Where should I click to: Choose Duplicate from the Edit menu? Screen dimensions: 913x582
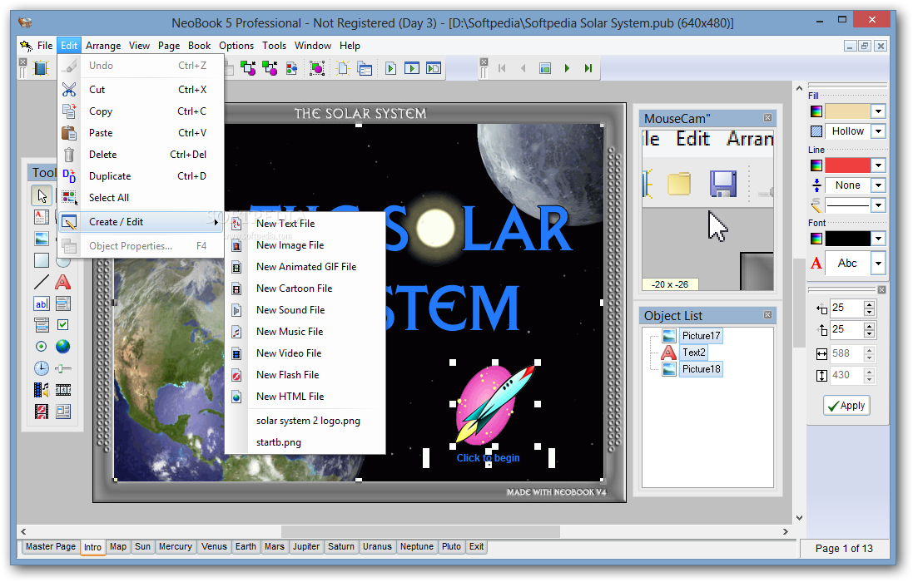pos(141,176)
